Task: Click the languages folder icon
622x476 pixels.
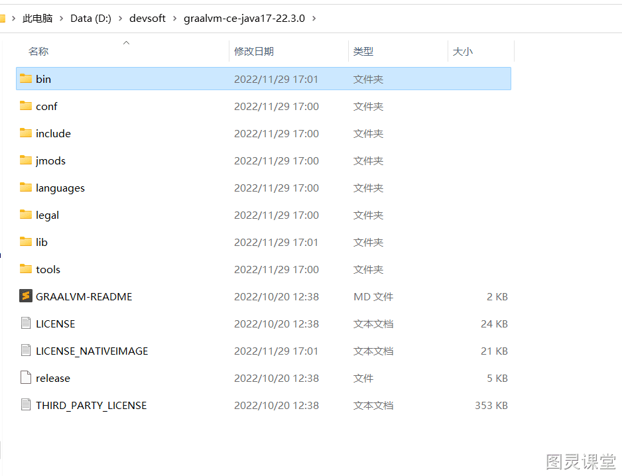Action: [x=26, y=187]
